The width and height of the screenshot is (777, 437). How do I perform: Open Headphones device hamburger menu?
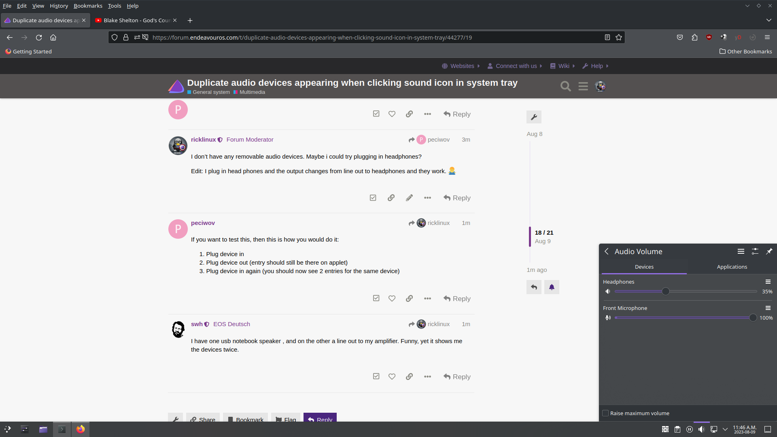(x=768, y=282)
